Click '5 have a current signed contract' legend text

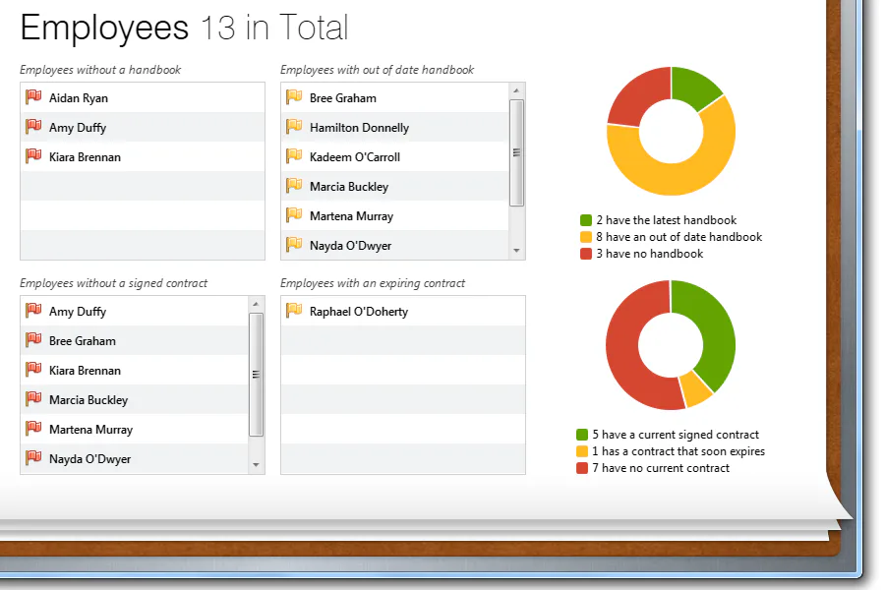tap(676, 435)
